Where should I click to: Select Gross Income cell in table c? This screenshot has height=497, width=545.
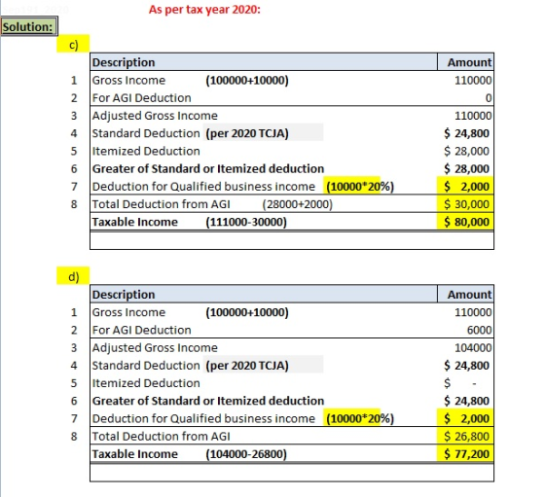[128, 80]
